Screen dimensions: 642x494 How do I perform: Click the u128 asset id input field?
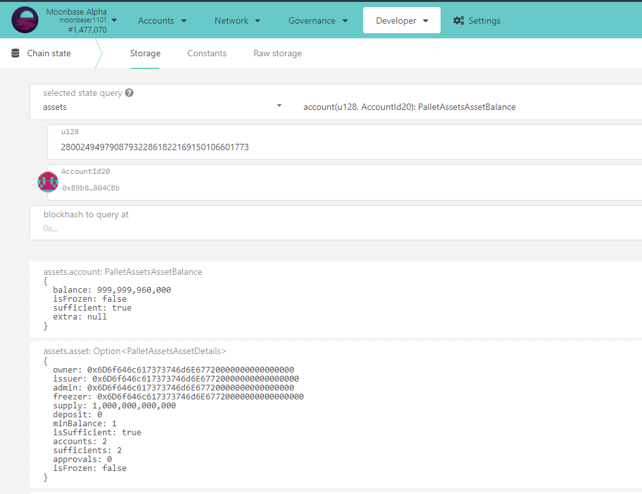click(x=345, y=143)
